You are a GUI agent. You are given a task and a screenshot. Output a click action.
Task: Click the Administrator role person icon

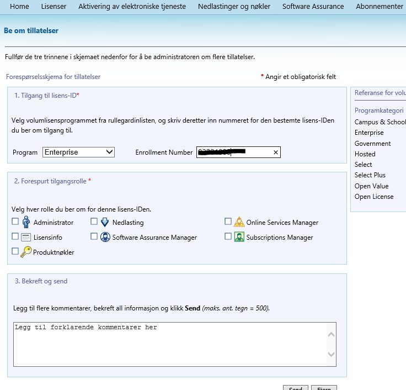pyautogui.click(x=26, y=222)
